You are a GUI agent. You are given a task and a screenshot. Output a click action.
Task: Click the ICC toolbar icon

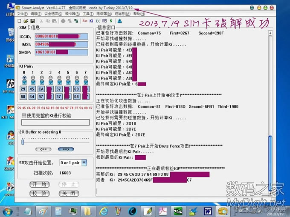point(98,20)
